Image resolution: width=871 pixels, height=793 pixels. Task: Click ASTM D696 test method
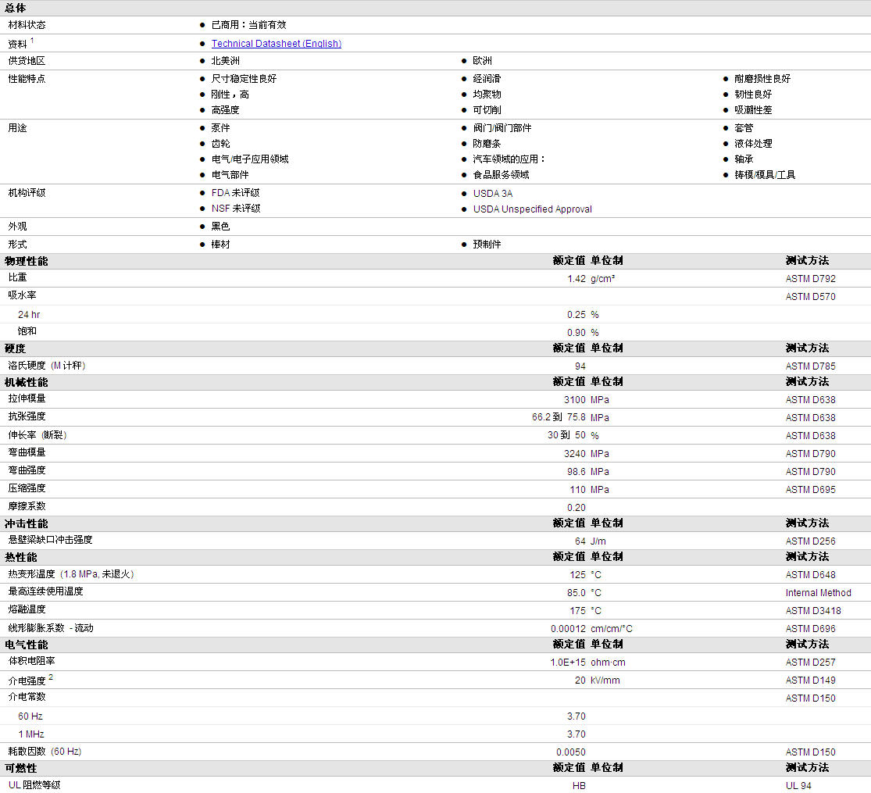tap(810, 628)
